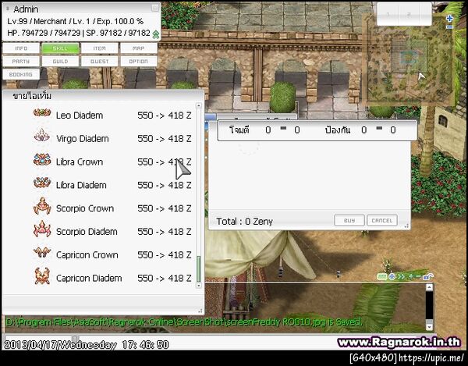Viewport: 468px width, 366px height.
Task: Click the chat window scroll-up arrow
Action: (429, 287)
